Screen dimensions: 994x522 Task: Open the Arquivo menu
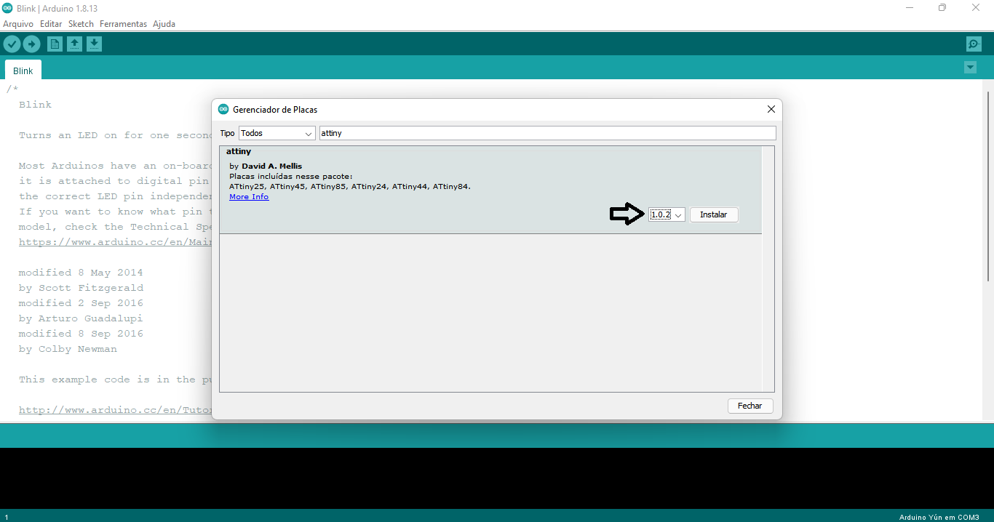click(18, 24)
